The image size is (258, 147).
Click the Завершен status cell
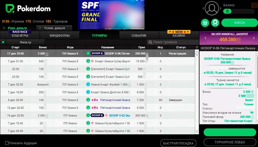[x=175, y=100]
